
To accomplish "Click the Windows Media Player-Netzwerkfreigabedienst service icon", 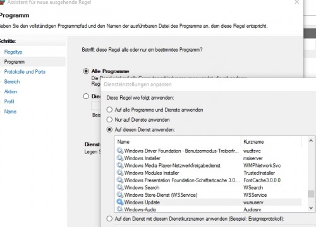I will pyautogui.click(x=120, y=165).
